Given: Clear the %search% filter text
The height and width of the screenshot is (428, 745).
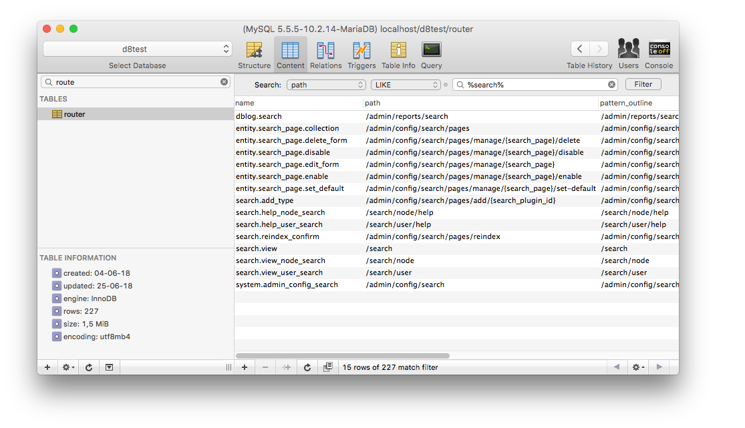Looking at the screenshot, I should click(611, 84).
